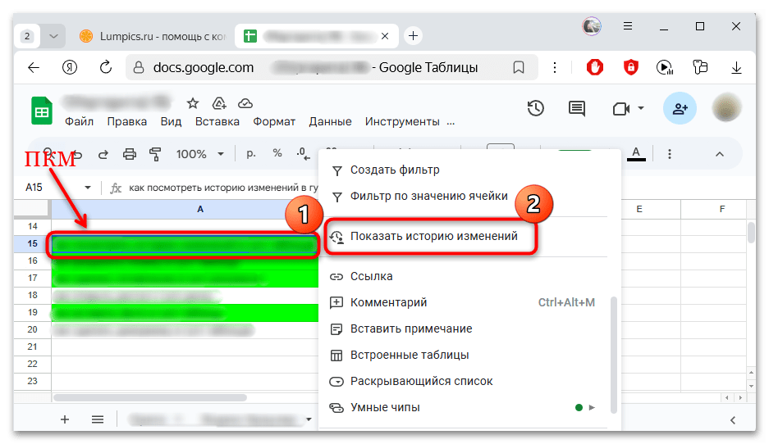Click the print icon in toolbar
The width and height of the screenshot is (769, 444).
[x=129, y=154]
